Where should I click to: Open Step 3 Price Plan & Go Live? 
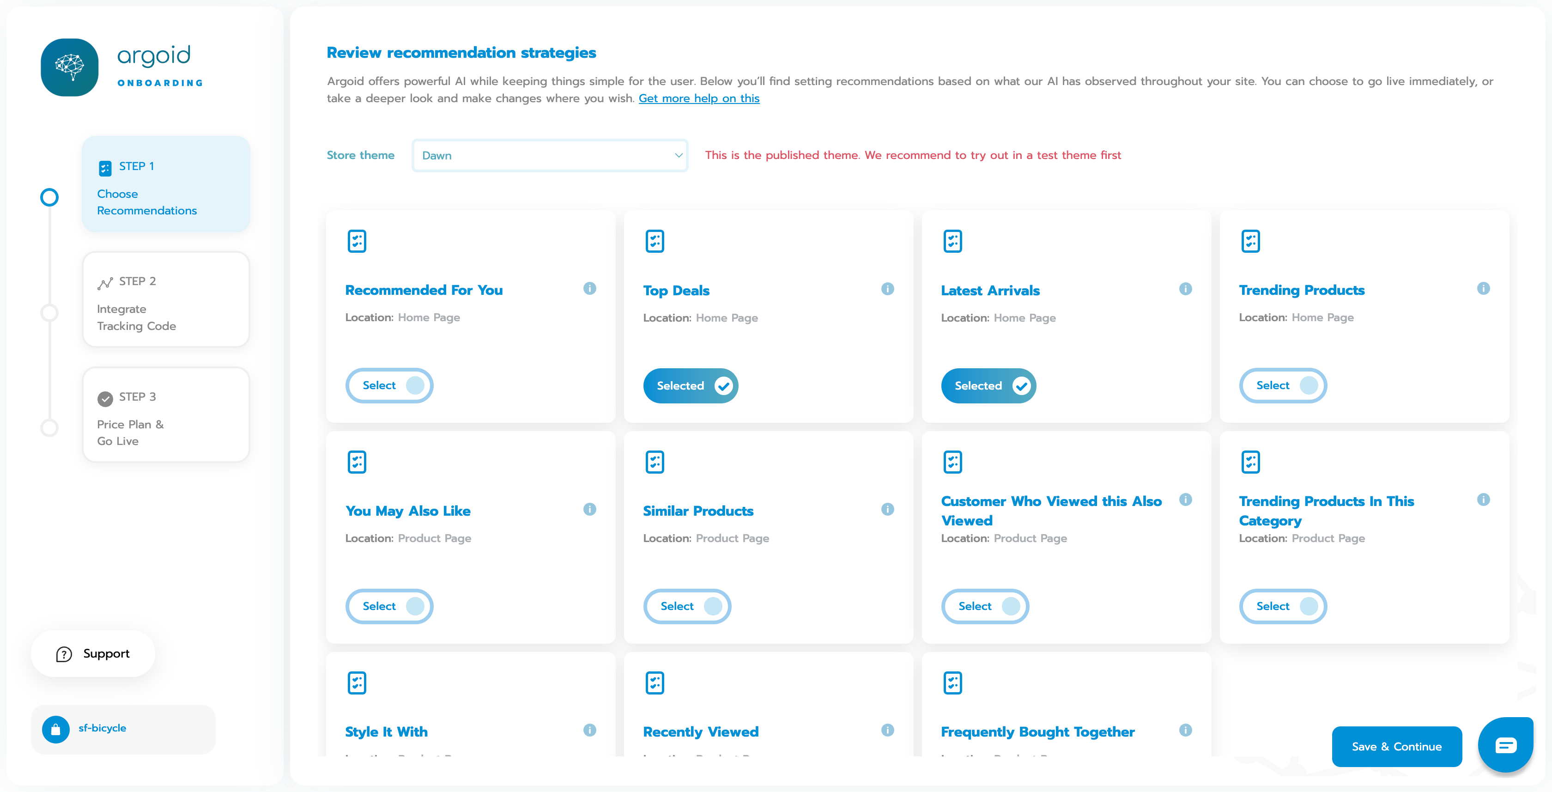166,414
